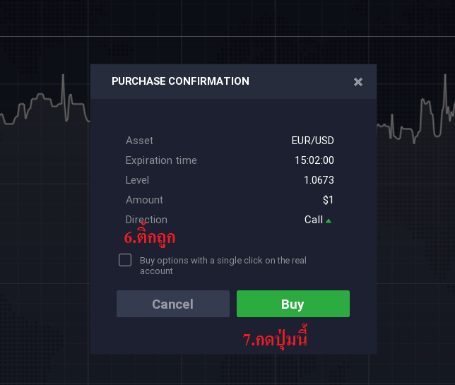Click the Call direction text
Viewport: 455px width, 385px height.
coord(313,220)
